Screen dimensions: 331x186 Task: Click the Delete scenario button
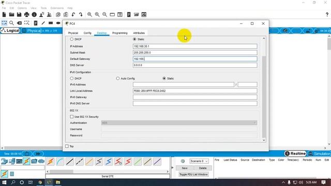point(203,168)
